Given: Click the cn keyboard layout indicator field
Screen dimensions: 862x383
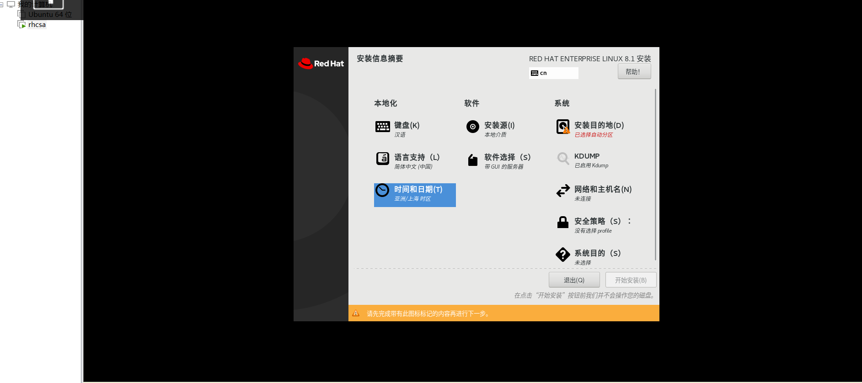Looking at the screenshot, I should [554, 73].
